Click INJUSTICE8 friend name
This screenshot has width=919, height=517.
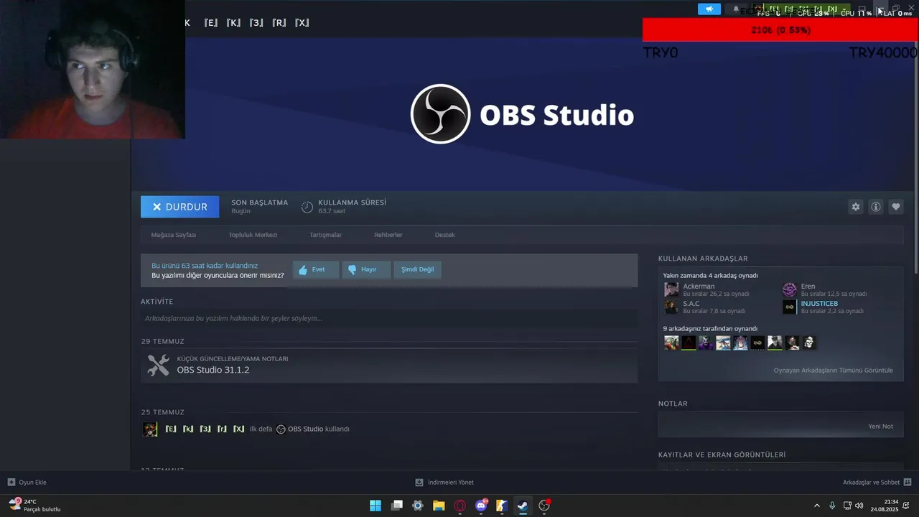pyautogui.click(x=819, y=304)
